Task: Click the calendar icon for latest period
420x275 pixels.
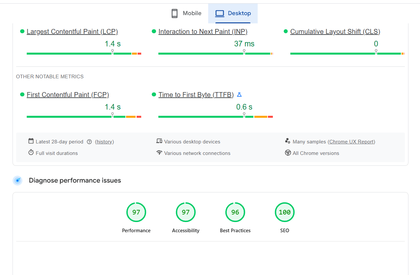Action: (x=31, y=141)
